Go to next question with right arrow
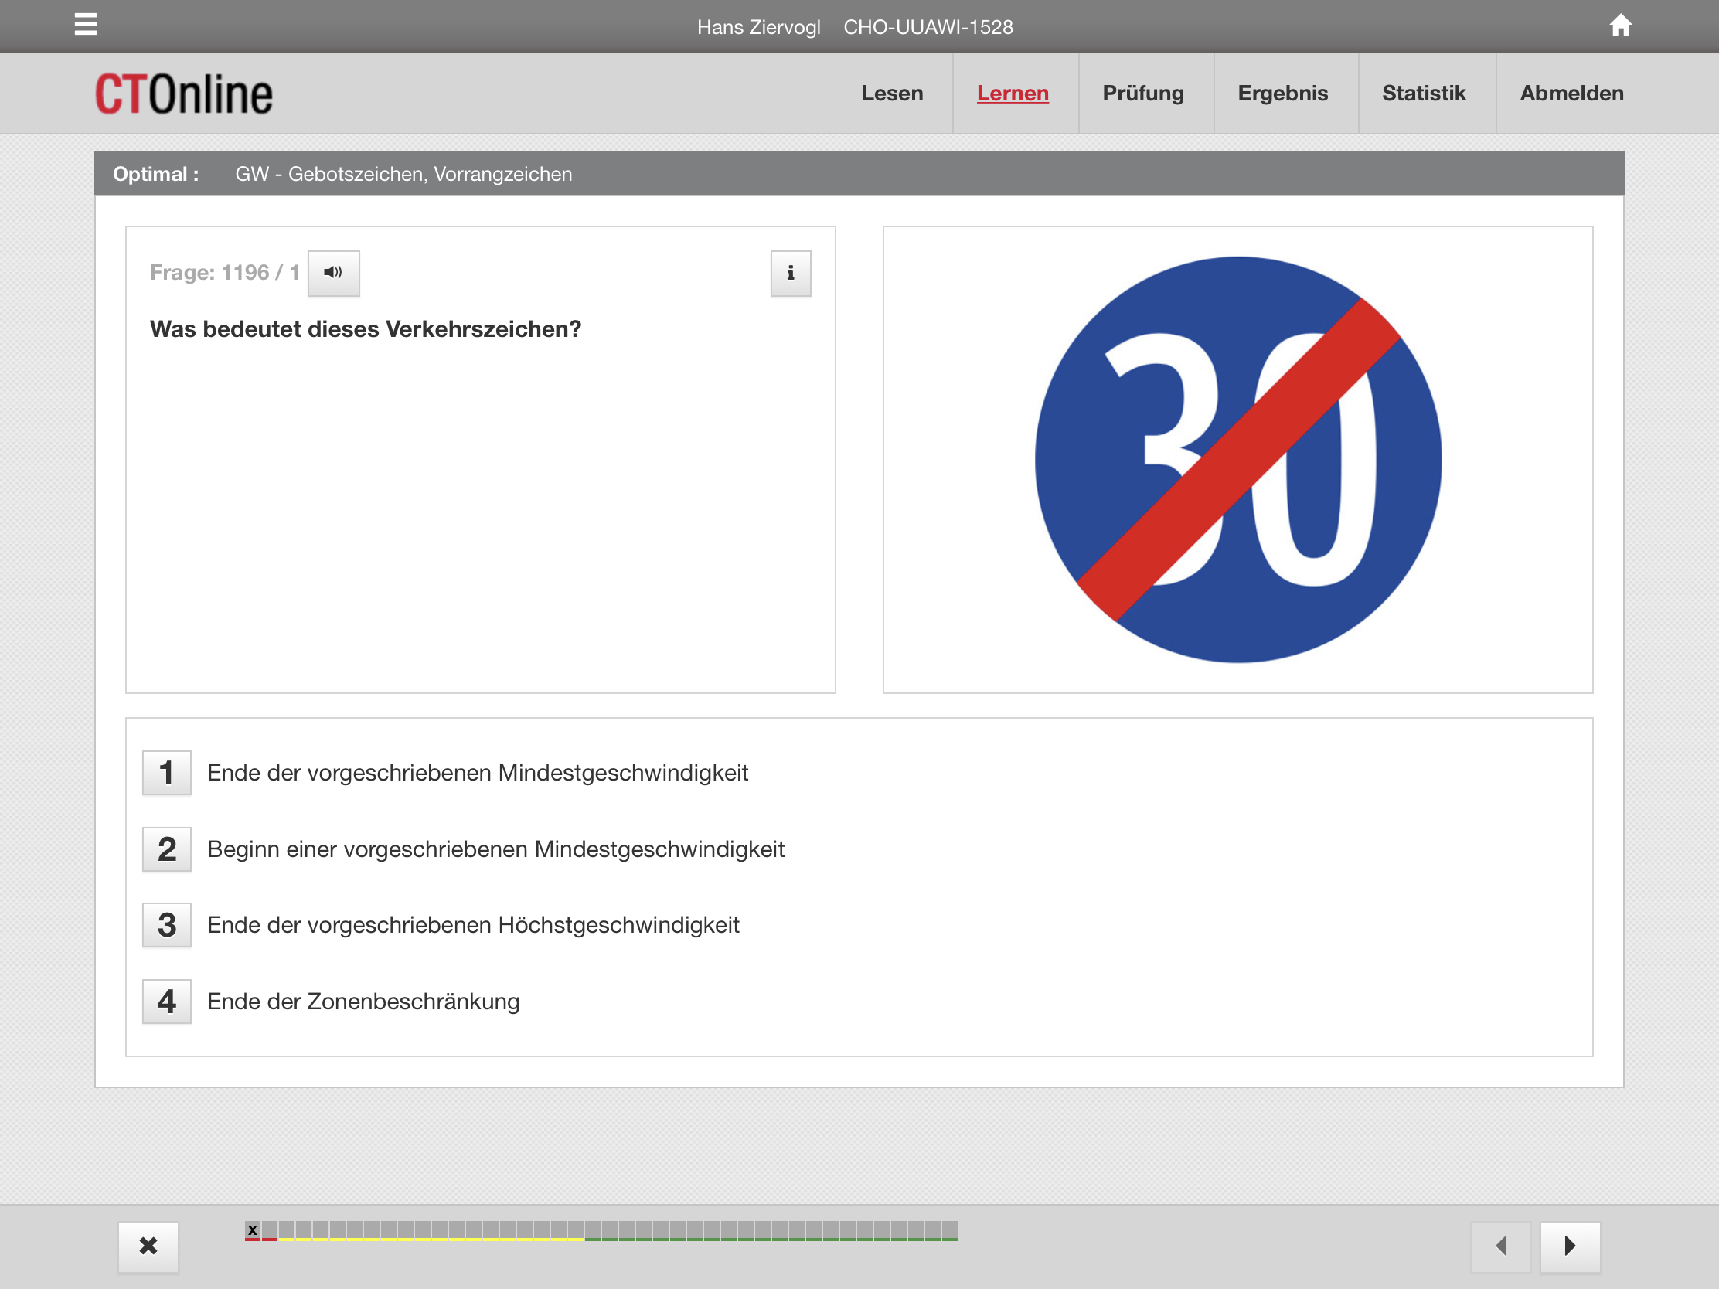The image size is (1719, 1289). point(1570,1246)
